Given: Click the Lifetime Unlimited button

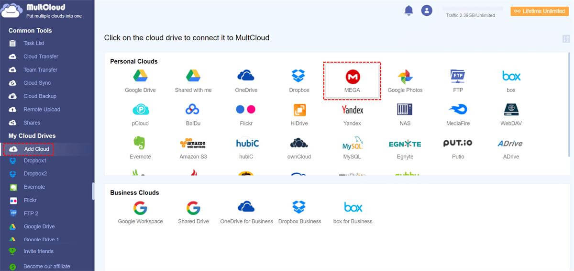Looking at the screenshot, I should tap(540, 11).
